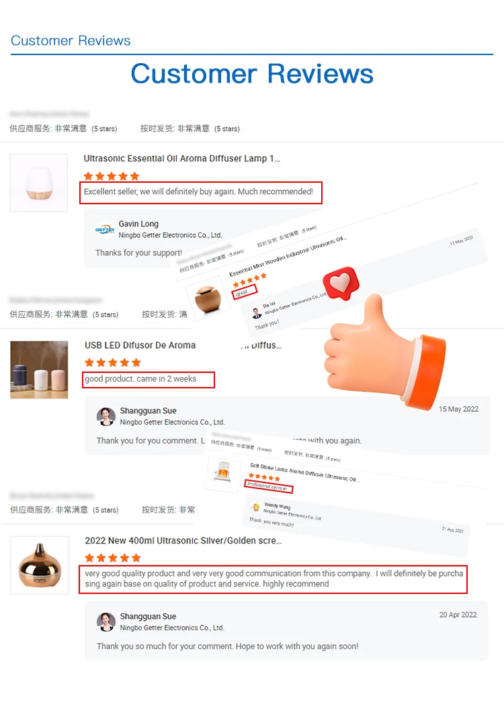This screenshot has width=504, height=727.
Task: Open the salt stone lamp thumbnail
Action: (223, 474)
